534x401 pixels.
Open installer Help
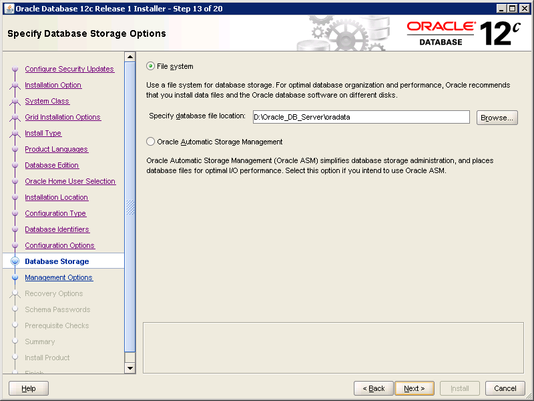point(29,388)
